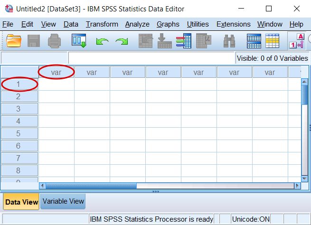Screen dimensions: 311x225
Task: Select the Data View tab
Action: pyautogui.click(x=21, y=202)
